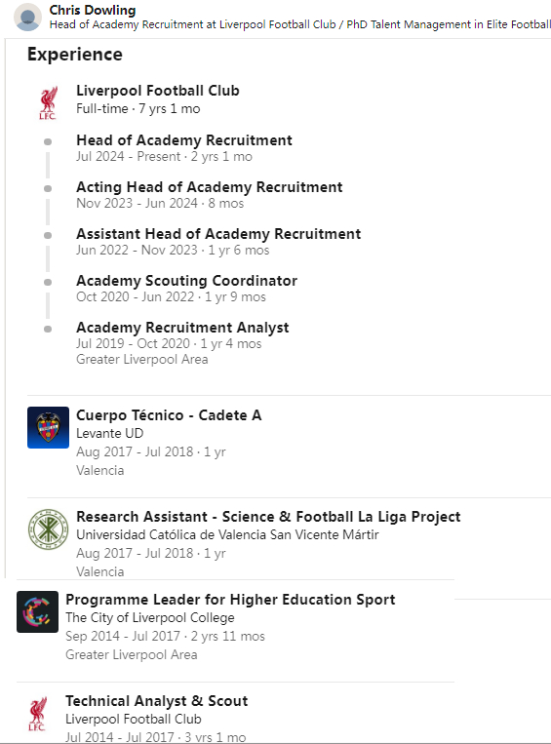The width and height of the screenshot is (551, 744).
Task: Open Universidad Católica de Valencia logo
Action: [48, 529]
